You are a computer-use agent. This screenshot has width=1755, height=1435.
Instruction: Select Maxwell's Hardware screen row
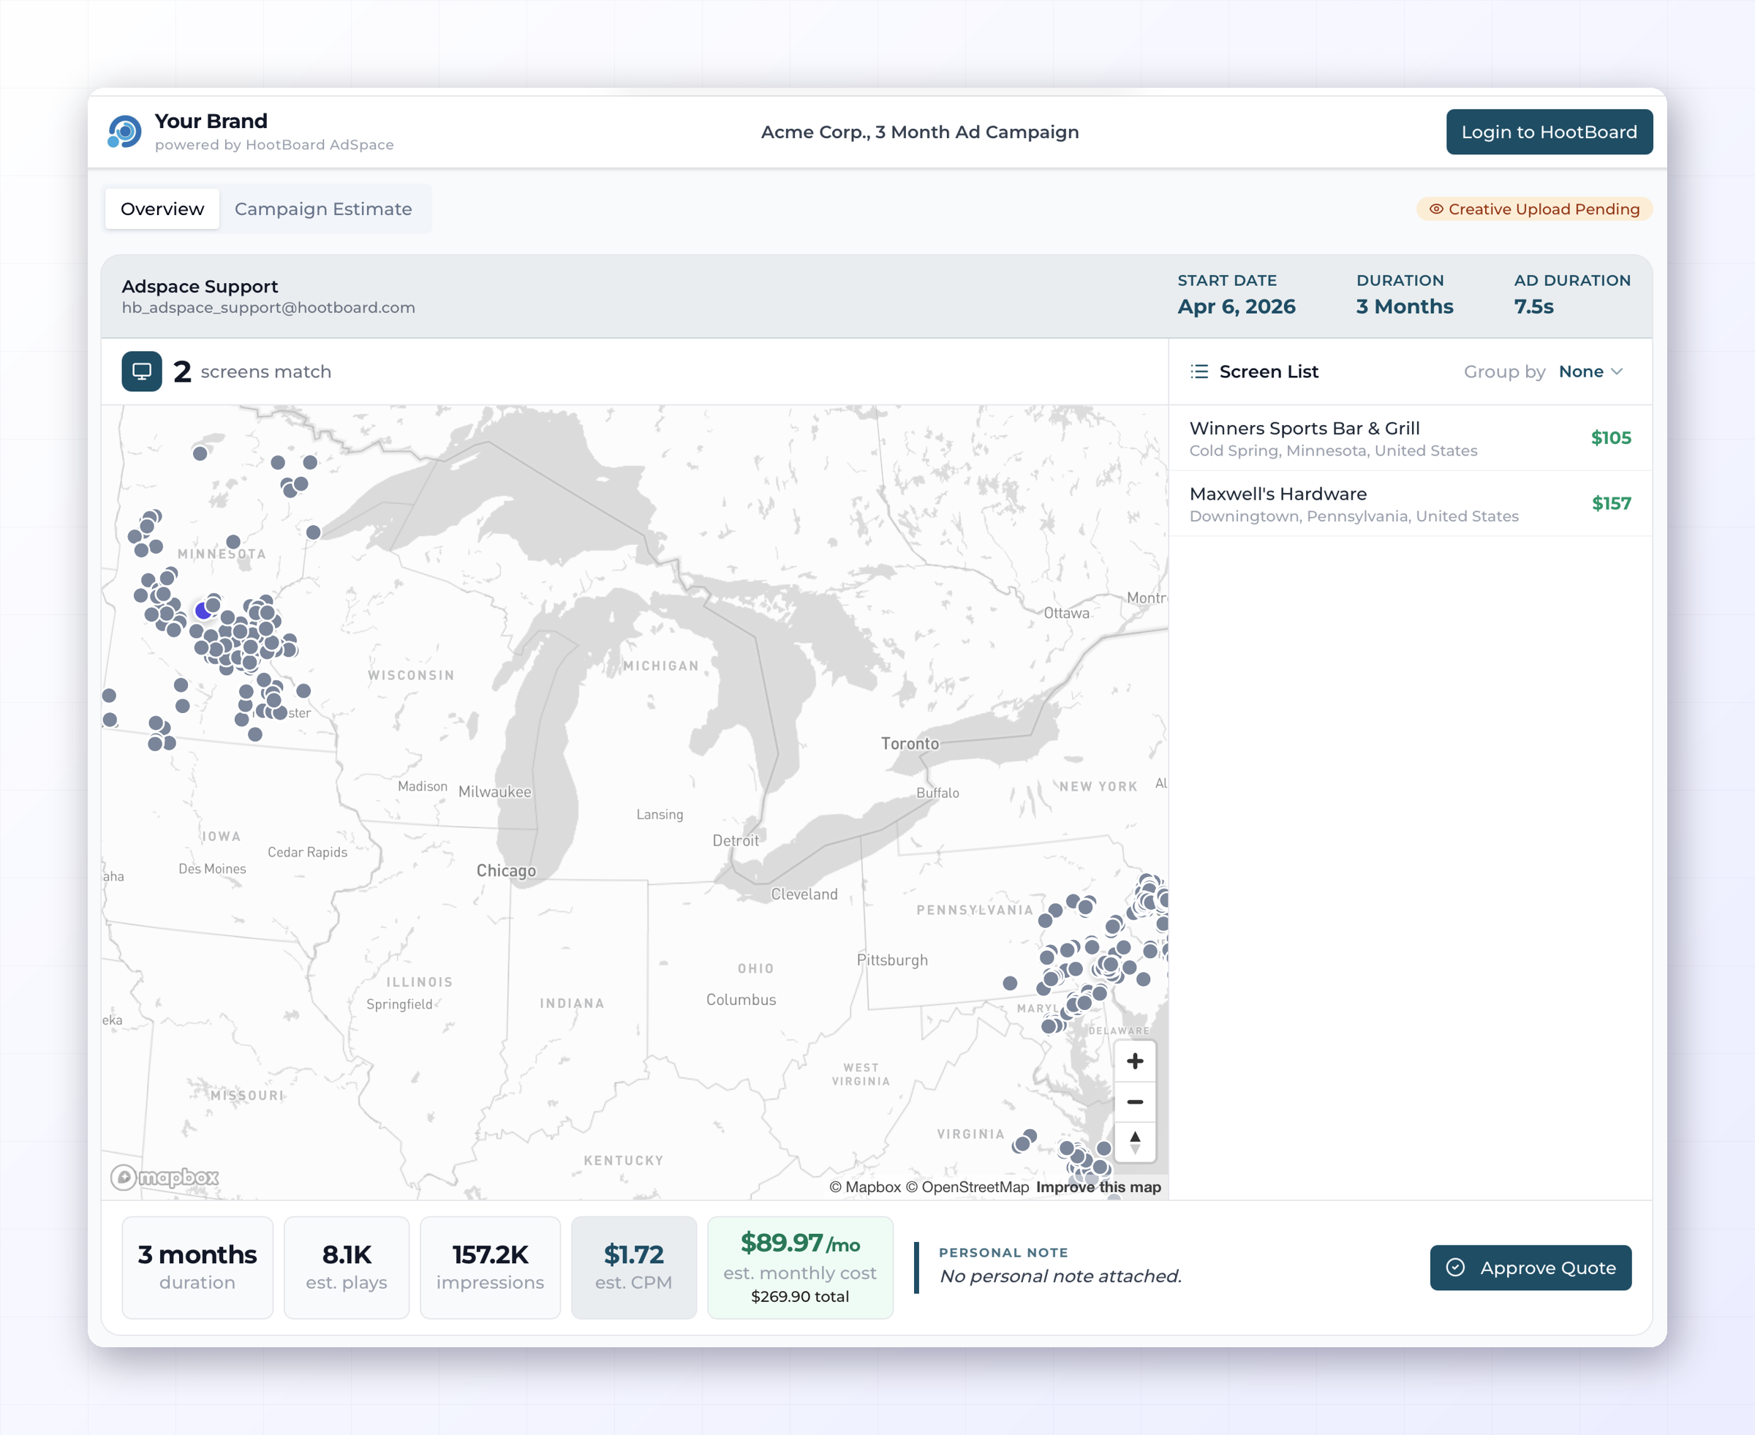[x=1410, y=504]
